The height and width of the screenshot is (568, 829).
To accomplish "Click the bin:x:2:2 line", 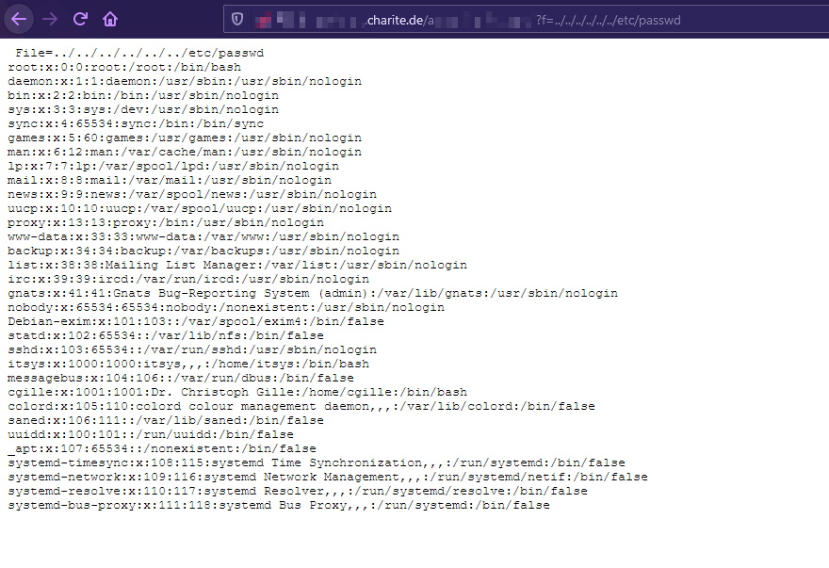I will point(143,95).
